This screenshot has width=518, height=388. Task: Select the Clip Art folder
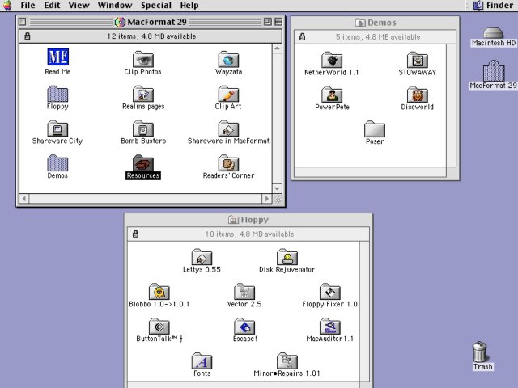click(x=228, y=94)
